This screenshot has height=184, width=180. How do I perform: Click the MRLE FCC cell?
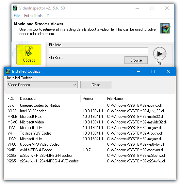coord(12,117)
